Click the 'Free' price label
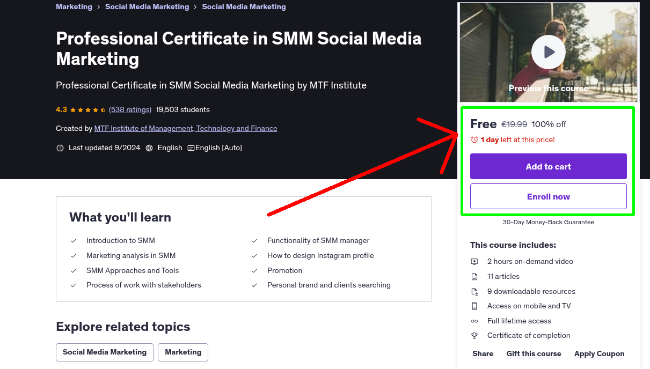The image size is (650, 369). pyautogui.click(x=484, y=124)
